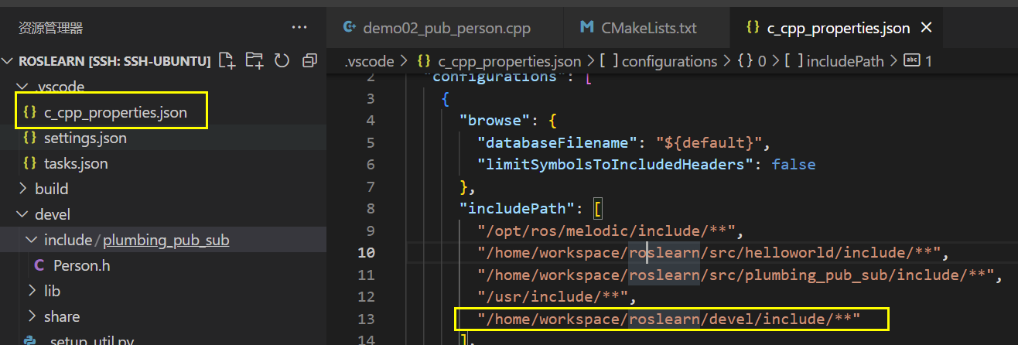
Task: Click the helloworld include path line
Action: coord(709,252)
